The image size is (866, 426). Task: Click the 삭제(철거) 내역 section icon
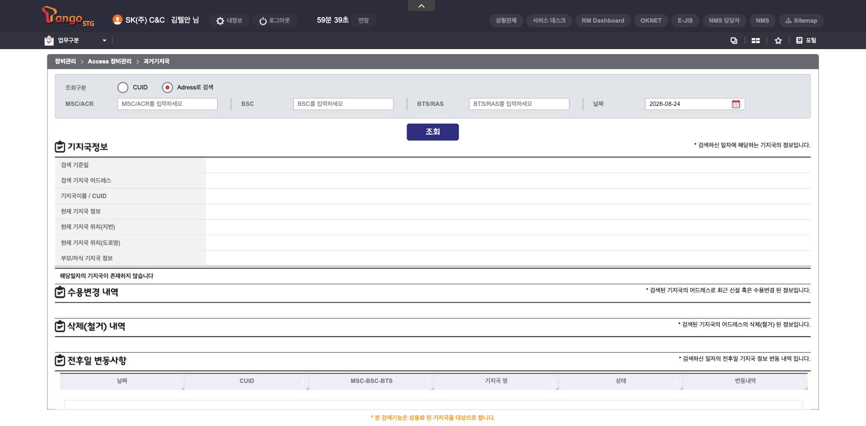click(60, 326)
